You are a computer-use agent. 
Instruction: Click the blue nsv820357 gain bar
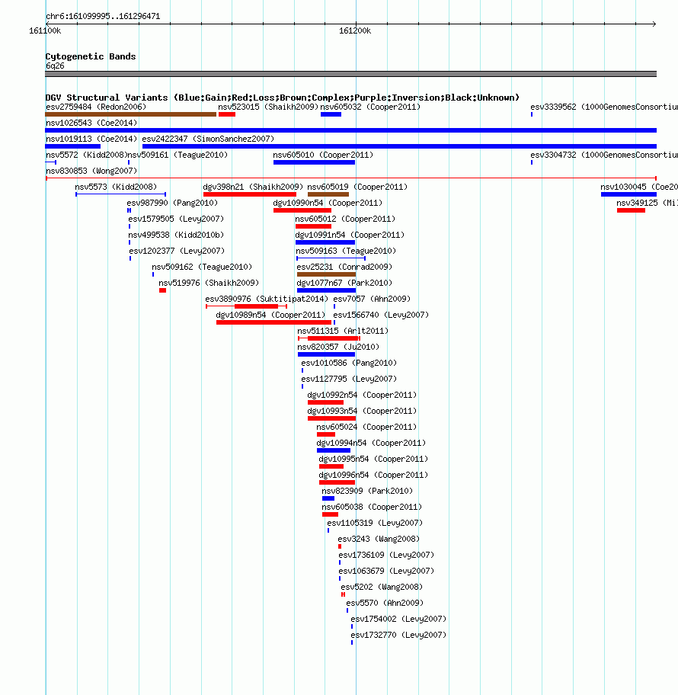(x=327, y=354)
